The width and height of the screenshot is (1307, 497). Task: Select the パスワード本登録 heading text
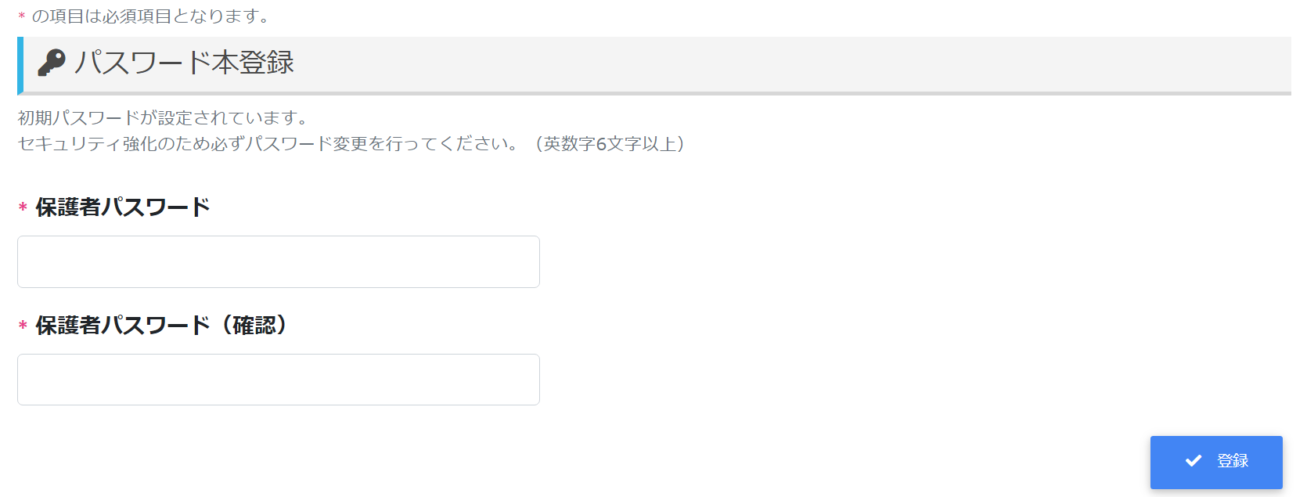pyautogui.click(x=185, y=63)
